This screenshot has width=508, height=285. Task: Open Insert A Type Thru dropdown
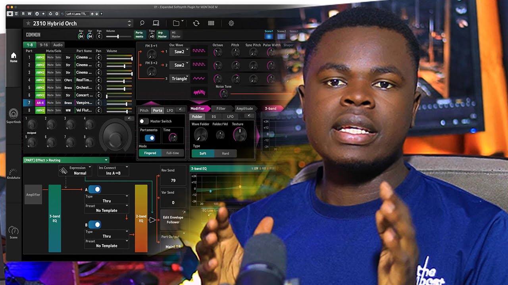pos(107,199)
